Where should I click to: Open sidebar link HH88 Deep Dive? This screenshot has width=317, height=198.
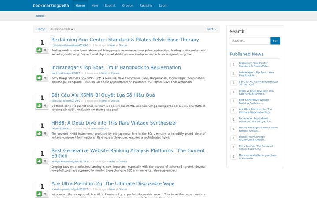coord(256,92)
